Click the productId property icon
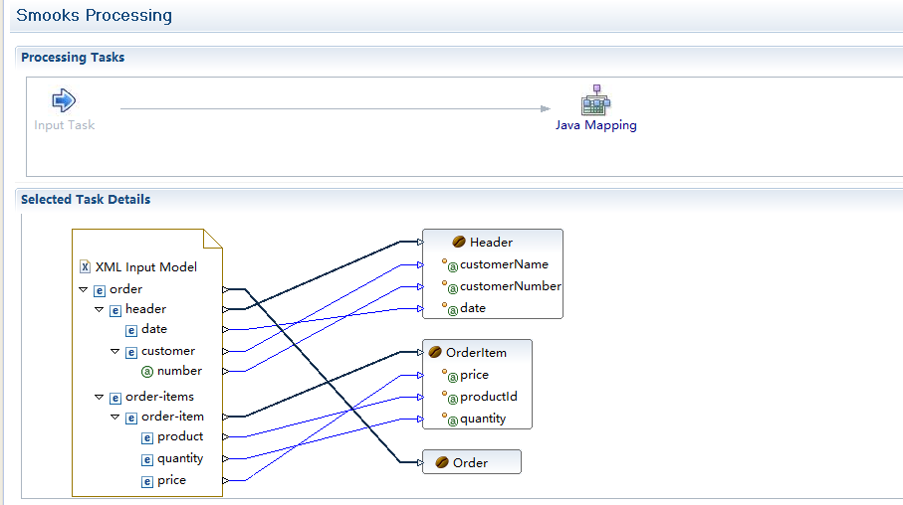 (450, 398)
